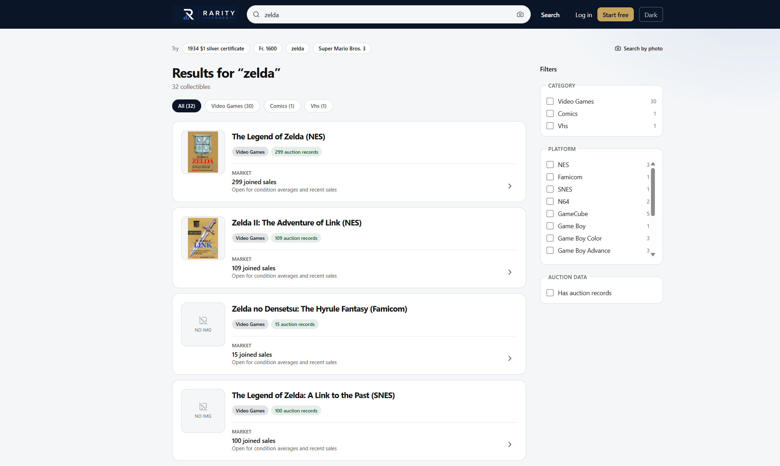Open the Zelda II Adventure of Link cover thumbnail
The width and height of the screenshot is (780, 466).
coord(203,238)
